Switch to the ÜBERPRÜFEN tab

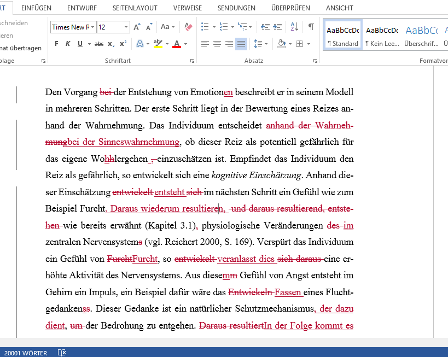click(x=290, y=8)
